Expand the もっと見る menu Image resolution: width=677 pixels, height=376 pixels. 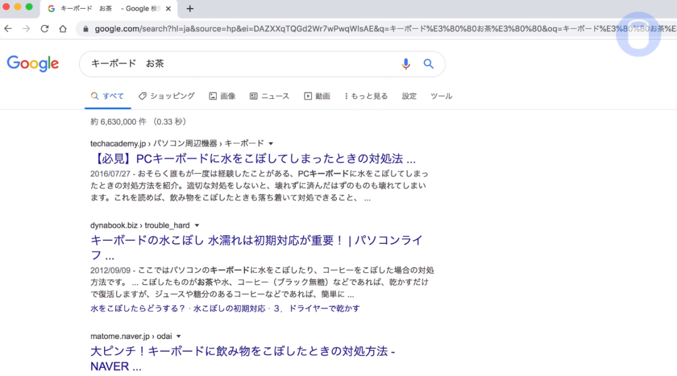click(366, 96)
